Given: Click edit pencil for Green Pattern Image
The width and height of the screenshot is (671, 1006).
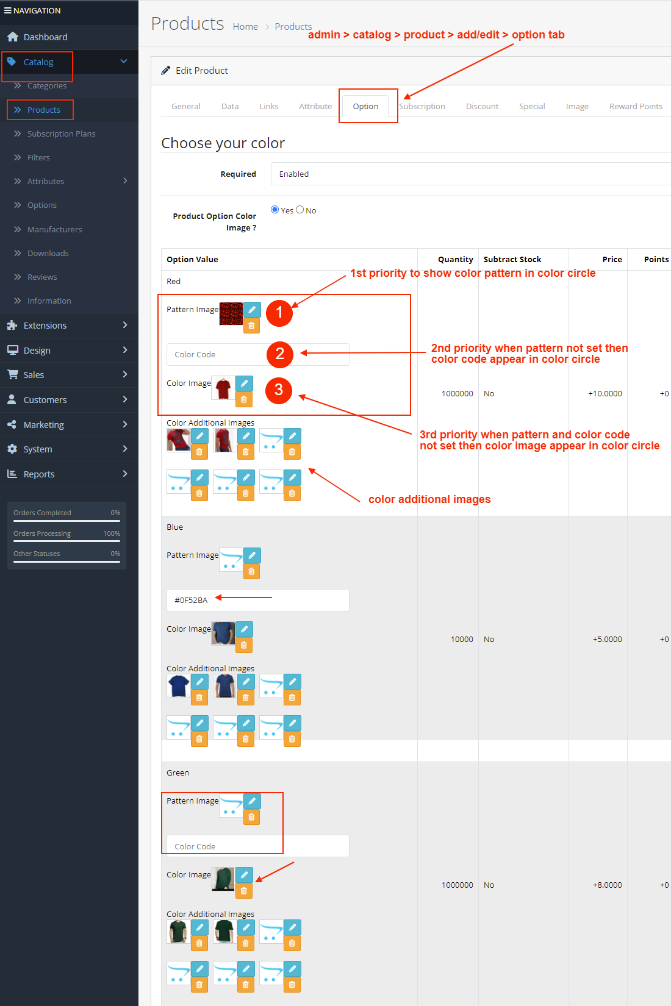Looking at the screenshot, I should 252,801.
